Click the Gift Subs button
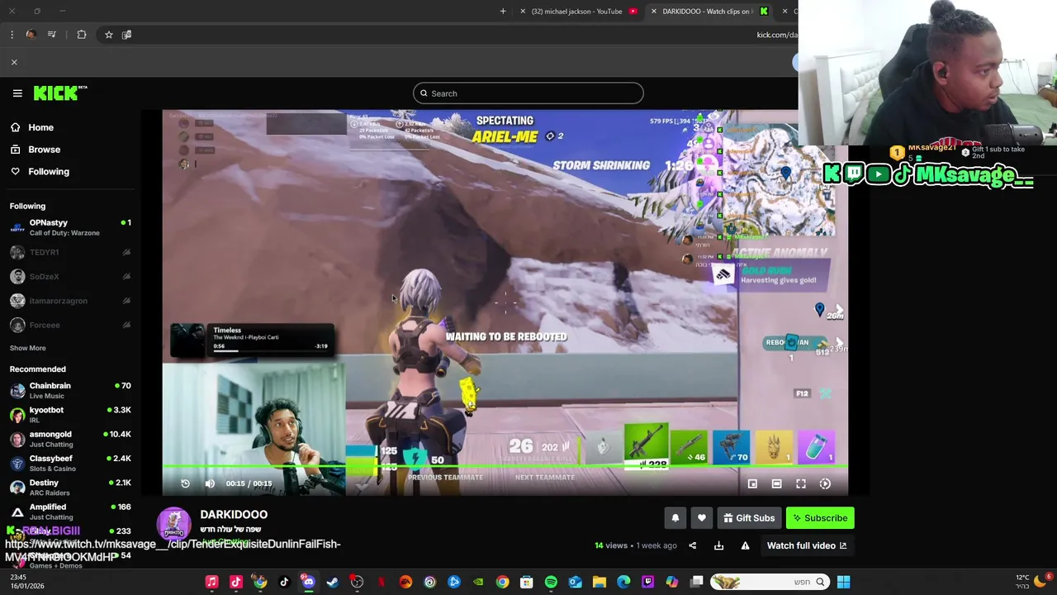 coord(749,518)
